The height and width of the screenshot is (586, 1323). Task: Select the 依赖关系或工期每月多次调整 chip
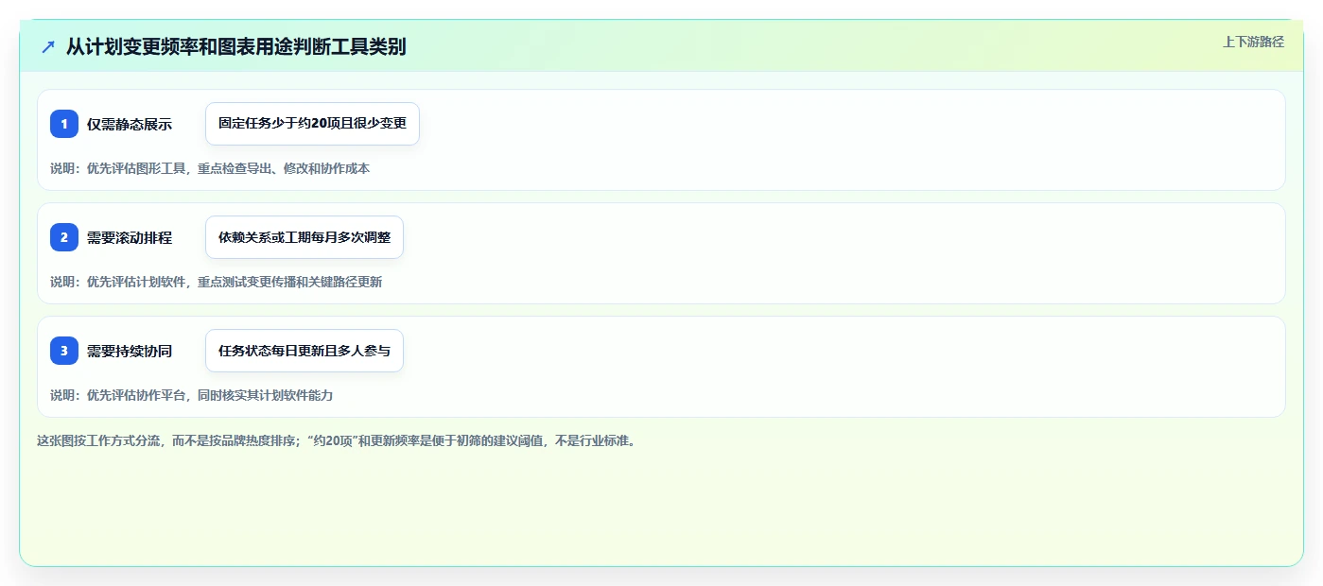(305, 237)
